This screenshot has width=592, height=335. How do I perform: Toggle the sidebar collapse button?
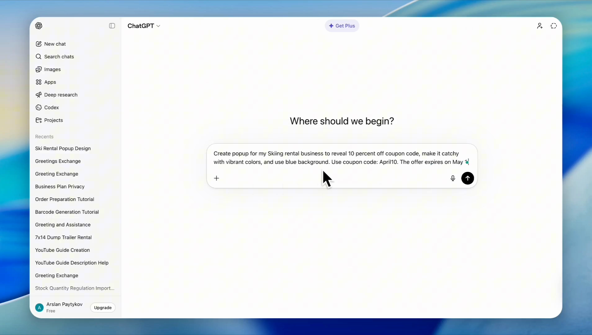coord(112,26)
